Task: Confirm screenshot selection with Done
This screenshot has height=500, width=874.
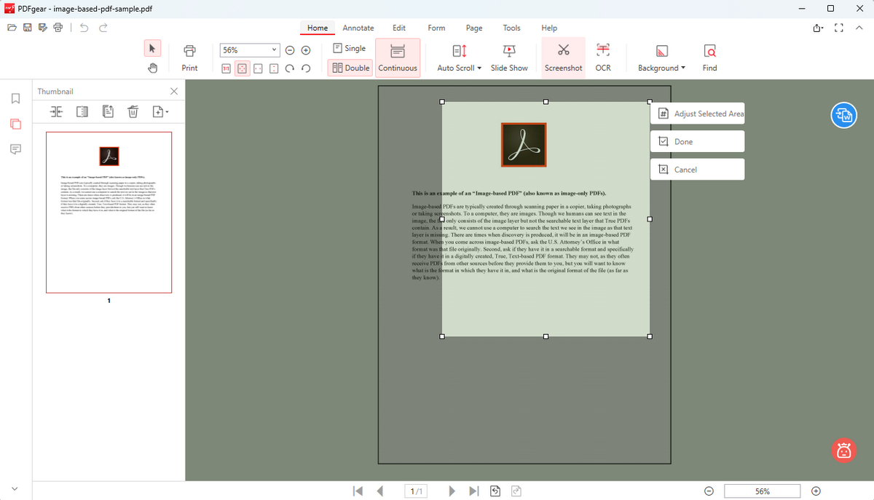Action: pyautogui.click(x=697, y=141)
